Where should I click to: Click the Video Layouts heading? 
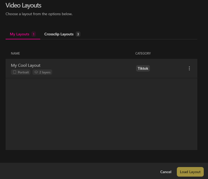coord(23,5)
